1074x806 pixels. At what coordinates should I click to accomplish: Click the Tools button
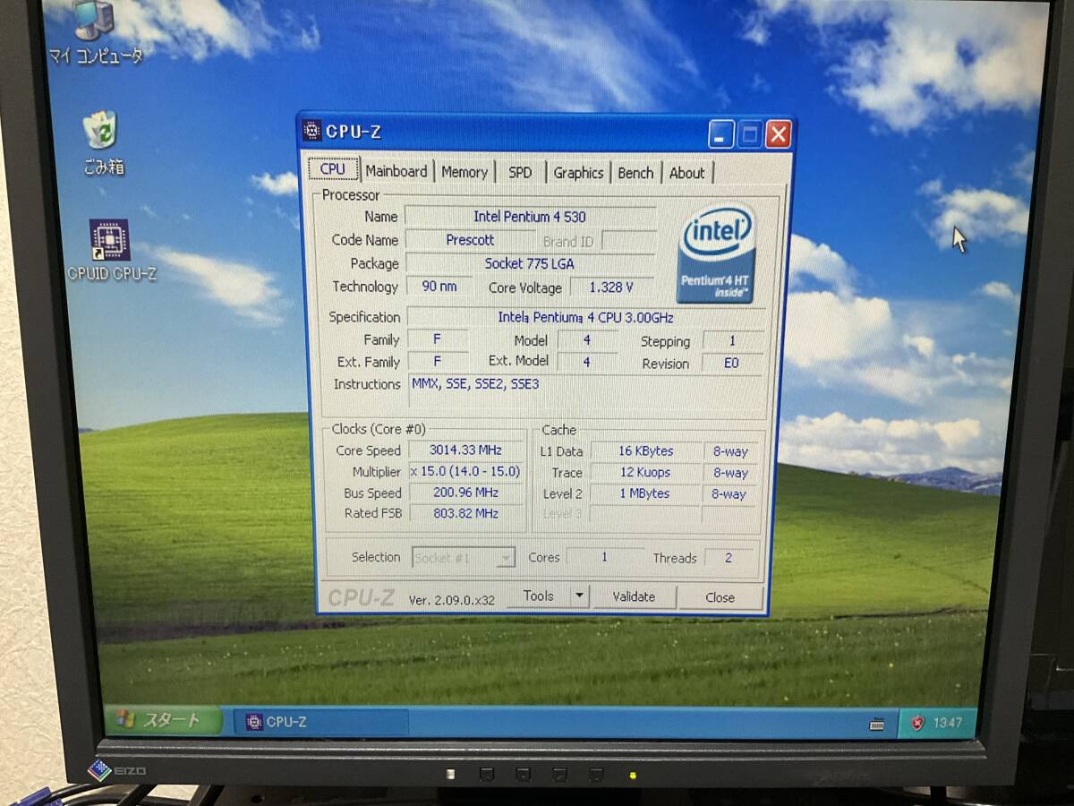pos(539,596)
